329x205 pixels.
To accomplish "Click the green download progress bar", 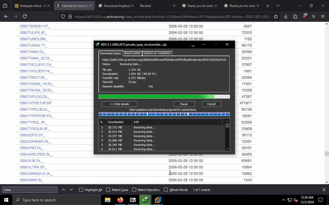I will tap(164, 97).
